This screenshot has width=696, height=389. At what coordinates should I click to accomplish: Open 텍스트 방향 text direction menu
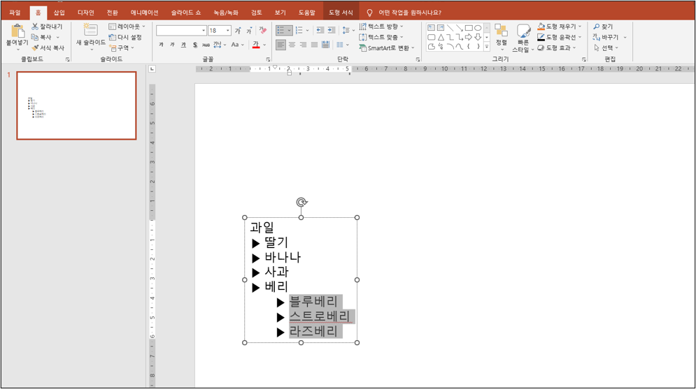click(x=381, y=27)
